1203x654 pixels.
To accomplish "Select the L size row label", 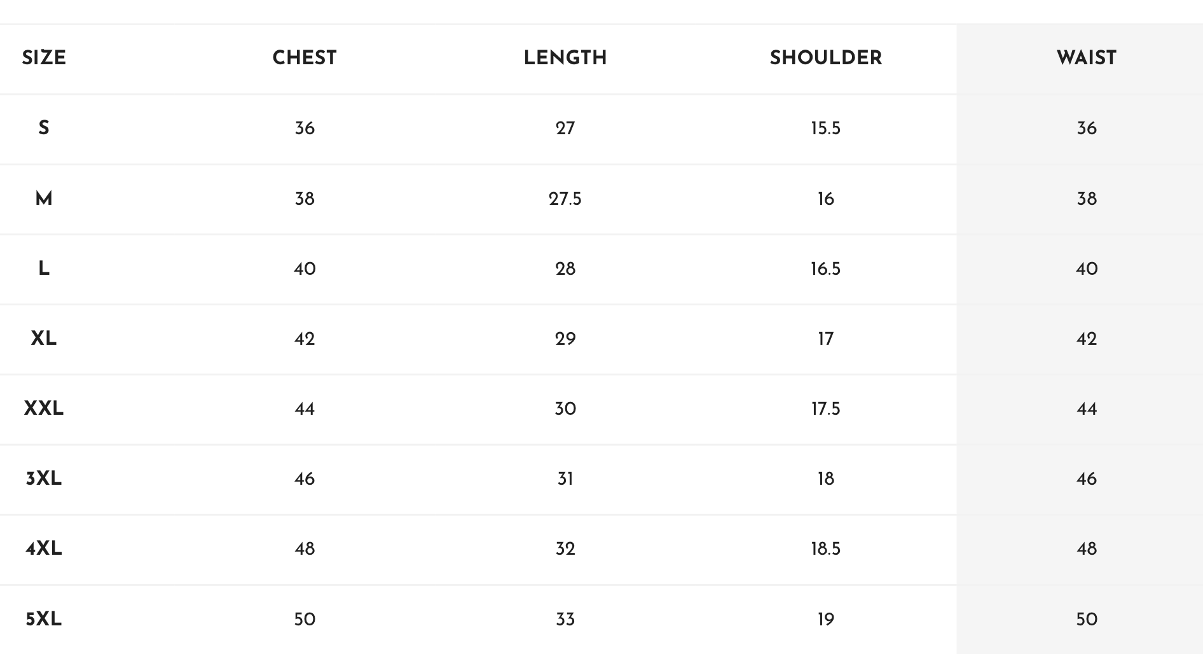I will [x=44, y=268].
